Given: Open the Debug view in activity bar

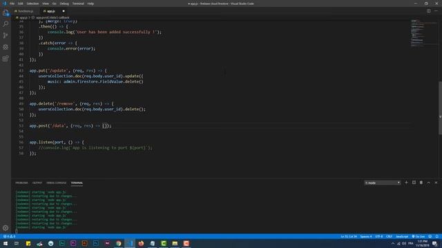Looking at the screenshot, I should pyautogui.click(x=6, y=47).
